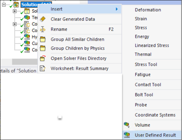The image size is (182, 140).
Task: Click the Worksheet Result Summary icon
Action: point(43,69)
